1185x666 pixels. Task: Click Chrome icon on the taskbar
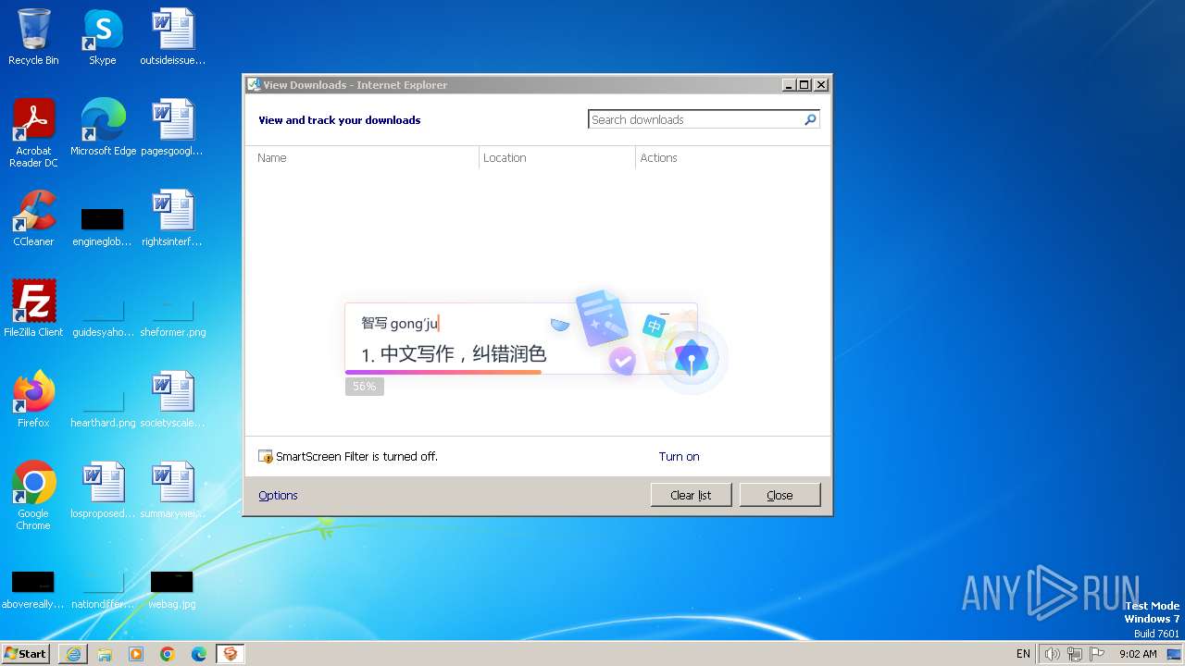click(x=168, y=654)
